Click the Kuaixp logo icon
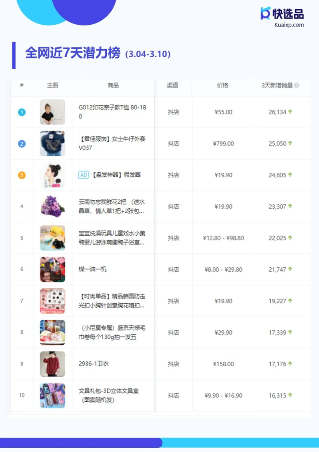This screenshot has height=452, width=319. [265, 13]
